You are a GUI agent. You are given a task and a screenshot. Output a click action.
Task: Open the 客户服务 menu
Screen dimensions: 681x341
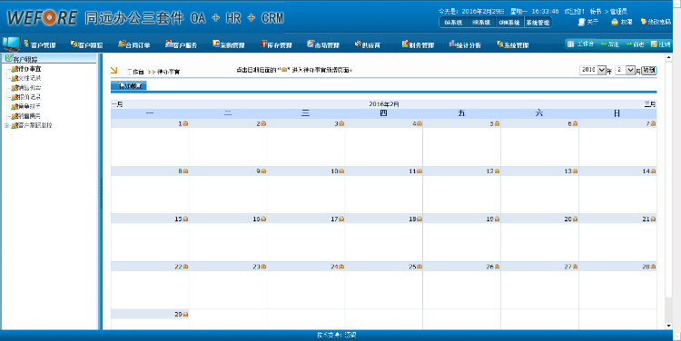181,44
